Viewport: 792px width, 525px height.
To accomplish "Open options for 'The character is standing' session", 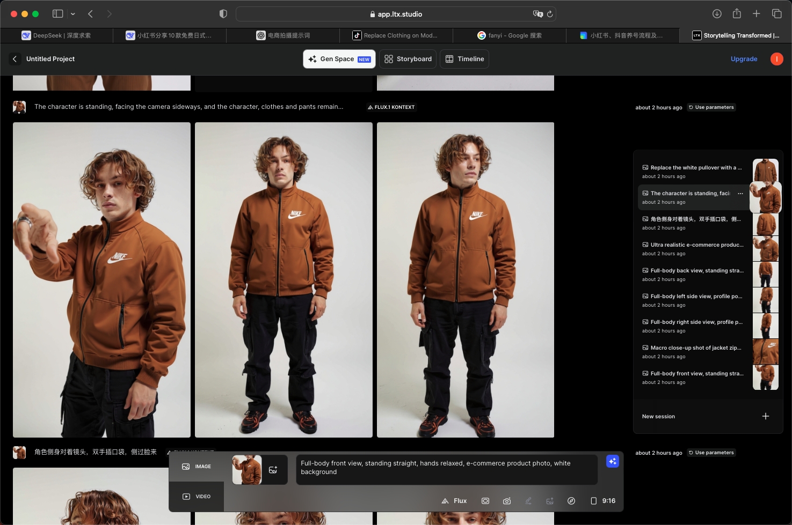I will [740, 194].
